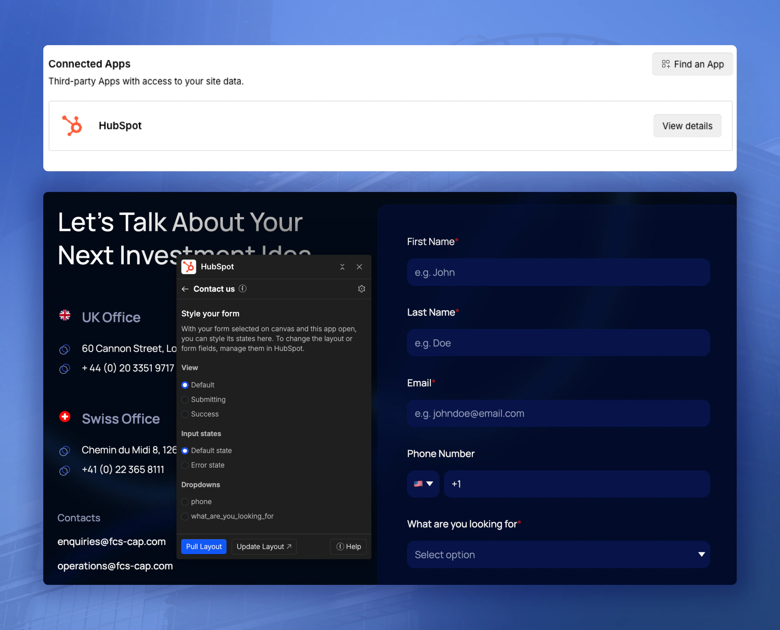The height and width of the screenshot is (630, 780).
Task: Click the HubSpot logo in Connected Apps
Action: click(x=72, y=125)
